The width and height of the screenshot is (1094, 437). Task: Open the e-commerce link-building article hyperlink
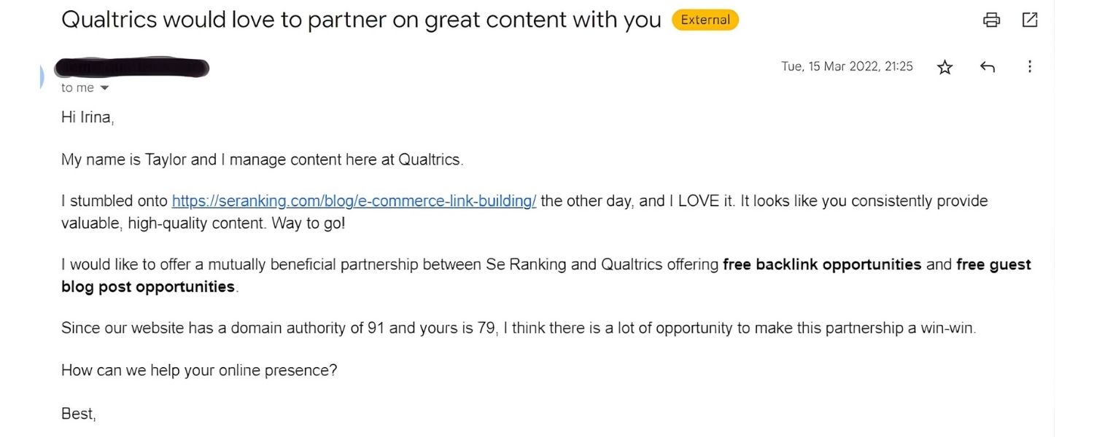point(352,200)
